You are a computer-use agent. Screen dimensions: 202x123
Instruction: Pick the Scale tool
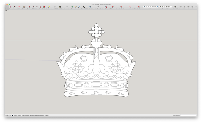click(44, 7)
